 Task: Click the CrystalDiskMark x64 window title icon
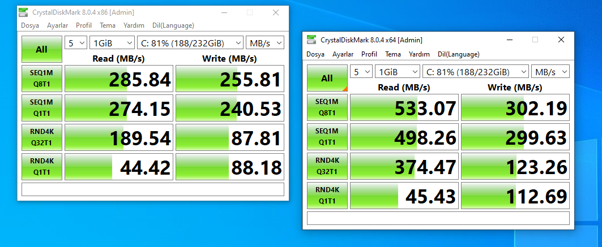tap(311, 40)
